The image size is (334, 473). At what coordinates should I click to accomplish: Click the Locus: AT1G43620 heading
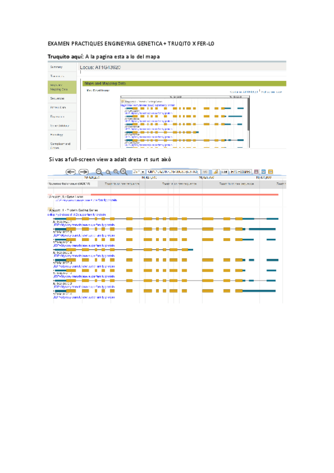tap(100, 67)
